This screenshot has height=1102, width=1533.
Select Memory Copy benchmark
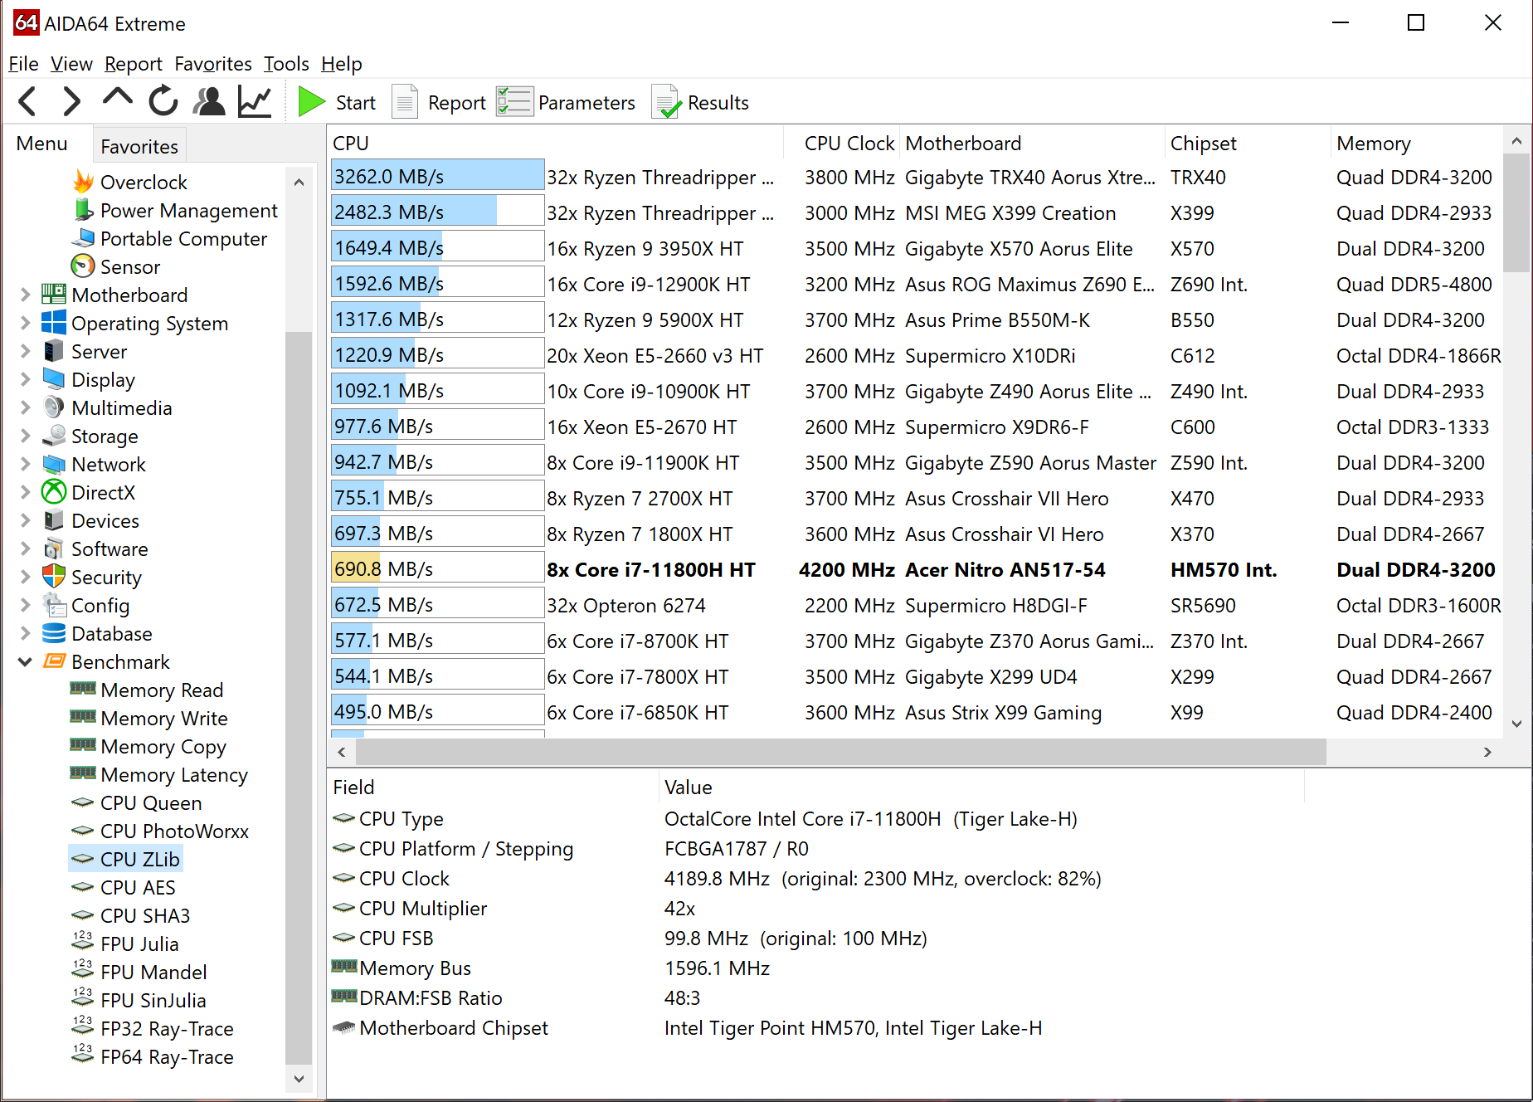point(163,746)
